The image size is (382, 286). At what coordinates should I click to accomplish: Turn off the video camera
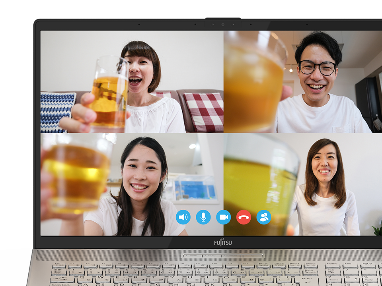click(x=224, y=217)
